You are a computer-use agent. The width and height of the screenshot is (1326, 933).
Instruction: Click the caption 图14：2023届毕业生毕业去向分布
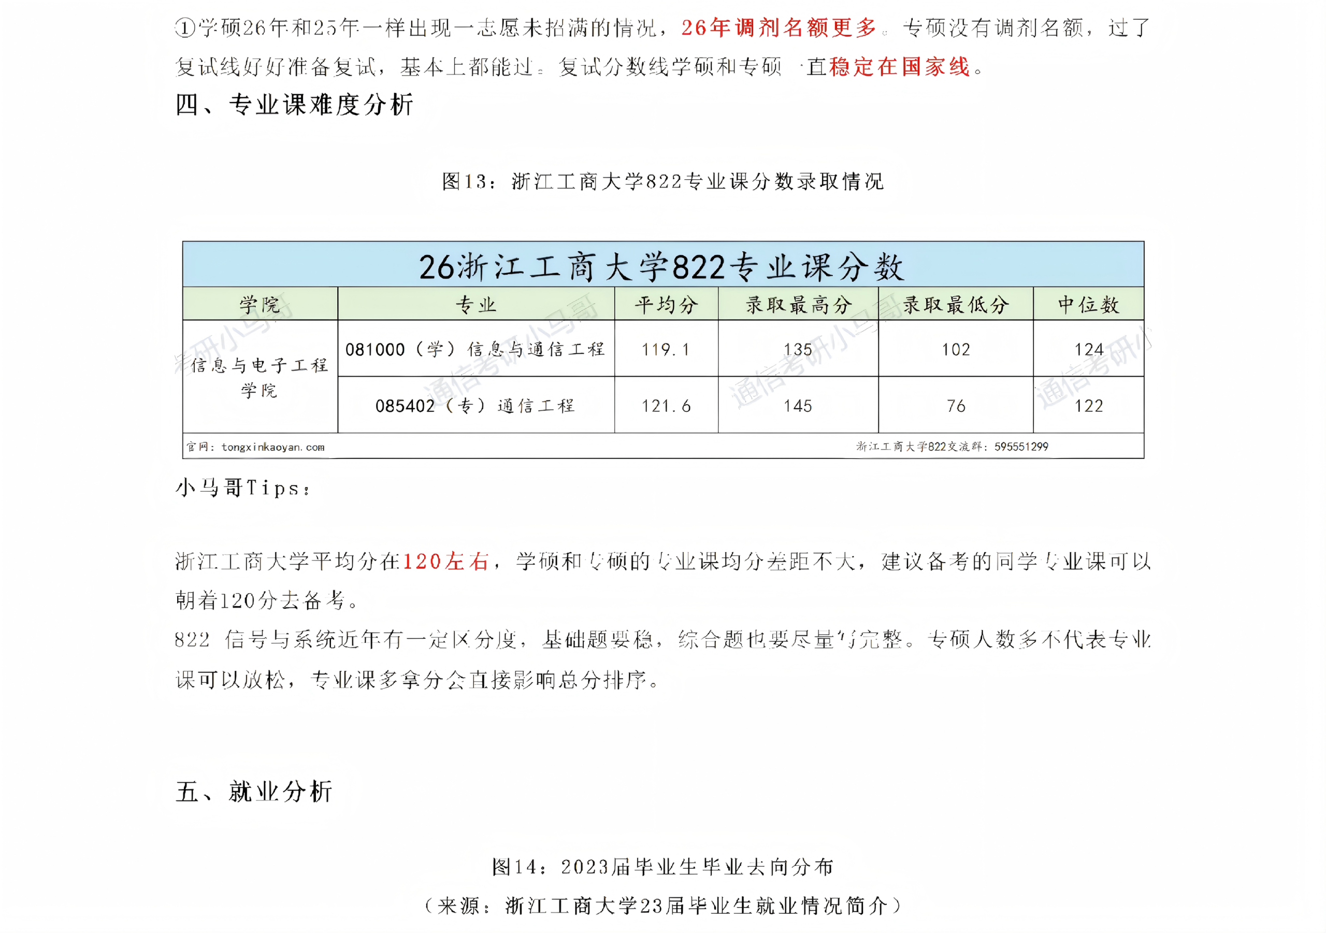pyautogui.click(x=662, y=867)
